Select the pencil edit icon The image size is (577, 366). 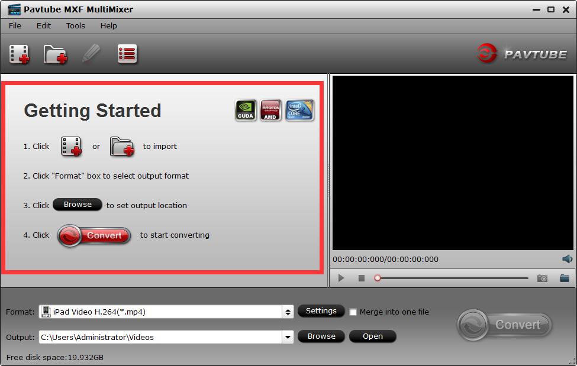pyautogui.click(x=91, y=53)
